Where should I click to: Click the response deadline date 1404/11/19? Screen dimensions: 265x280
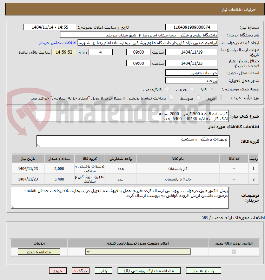(x=192, y=52)
